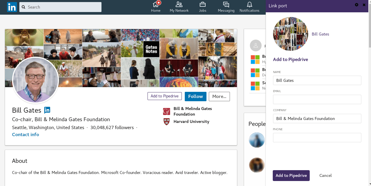Click the profile banner collage image

tap(121, 58)
